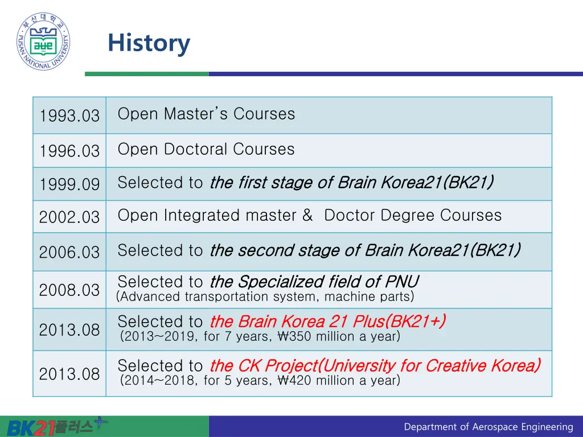Viewport: 583px width, 437px height.
Task: Click the 1996.03 date cell
Action: pyautogui.click(x=69, y=151)
